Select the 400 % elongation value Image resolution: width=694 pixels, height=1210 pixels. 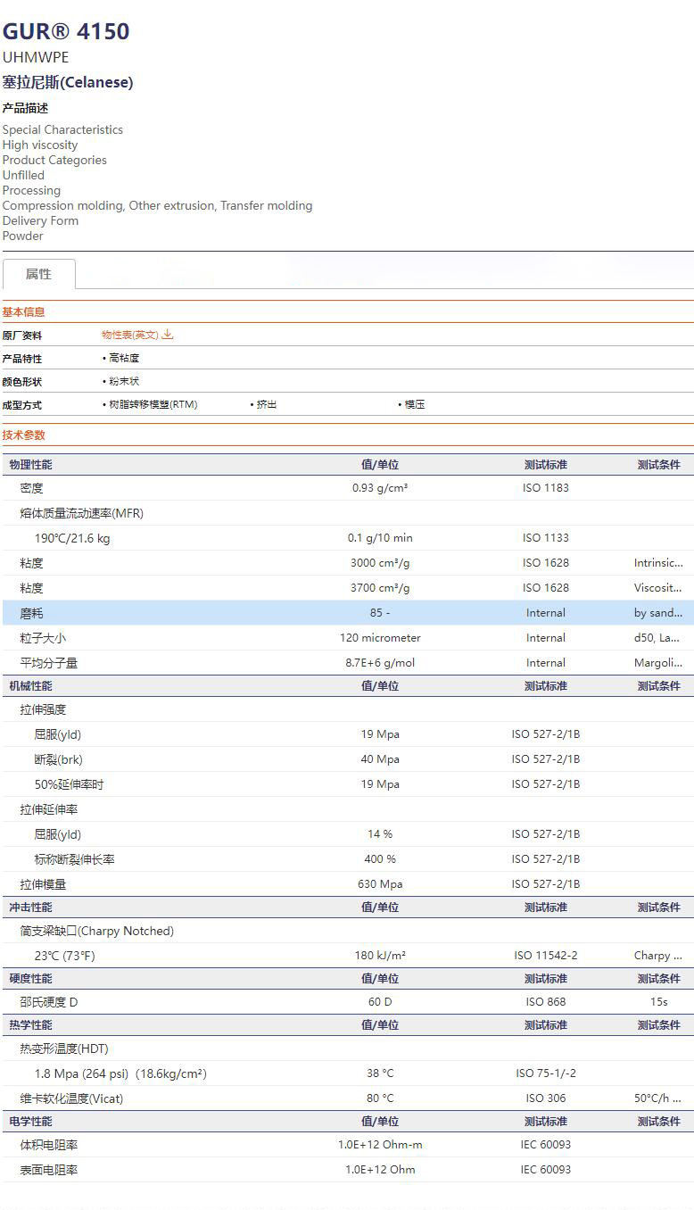click(380, 859)
